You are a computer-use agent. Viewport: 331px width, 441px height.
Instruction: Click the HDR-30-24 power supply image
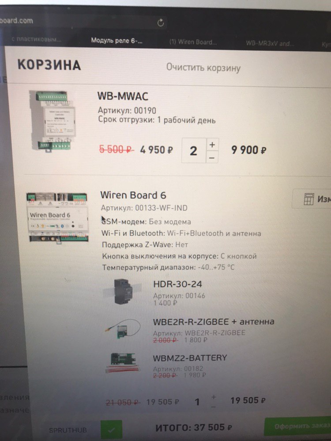point(123,292)
